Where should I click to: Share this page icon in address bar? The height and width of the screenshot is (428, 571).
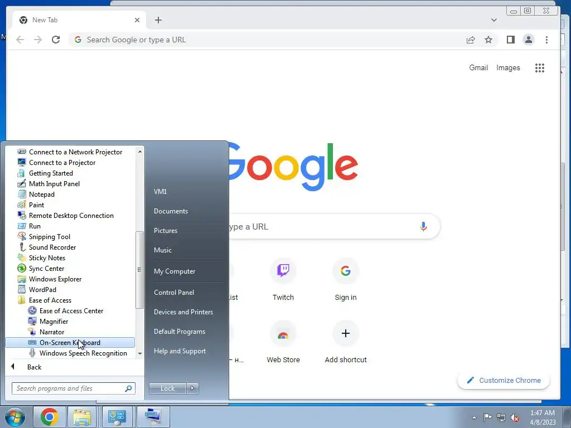pos(471,40)
